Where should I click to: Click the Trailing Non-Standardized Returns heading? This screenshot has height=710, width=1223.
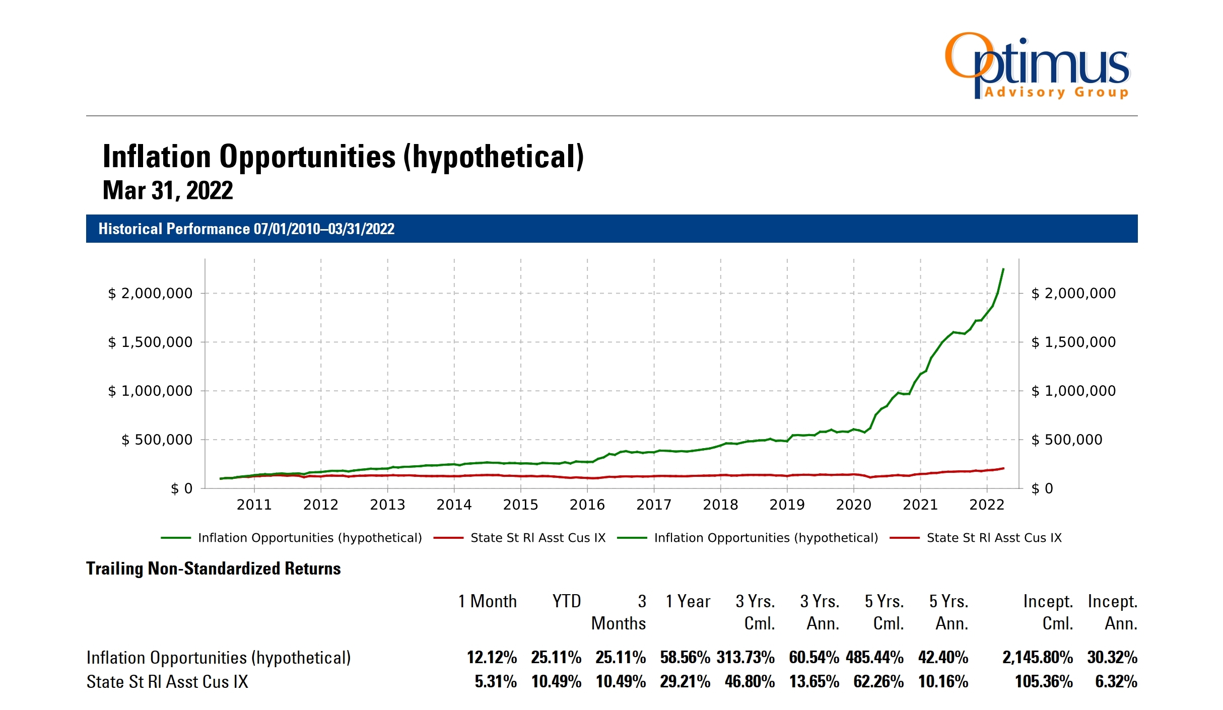tap(214, 569)
